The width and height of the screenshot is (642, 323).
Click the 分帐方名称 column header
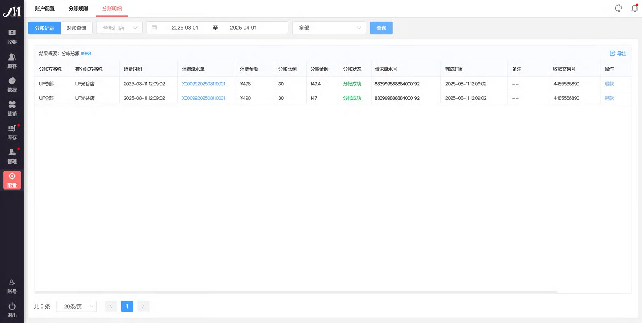(51, 69)
